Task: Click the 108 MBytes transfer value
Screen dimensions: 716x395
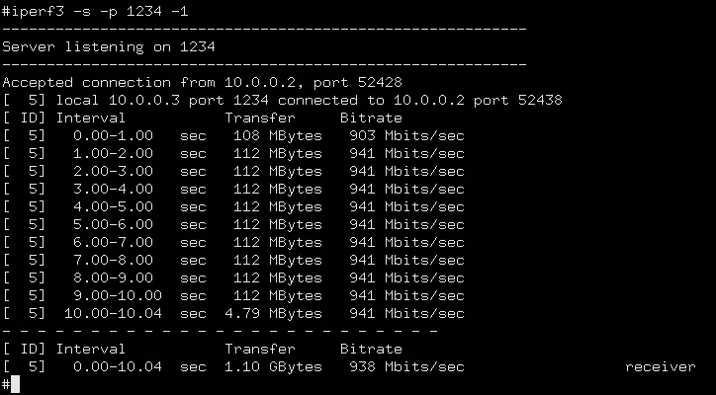Action: 278,135
